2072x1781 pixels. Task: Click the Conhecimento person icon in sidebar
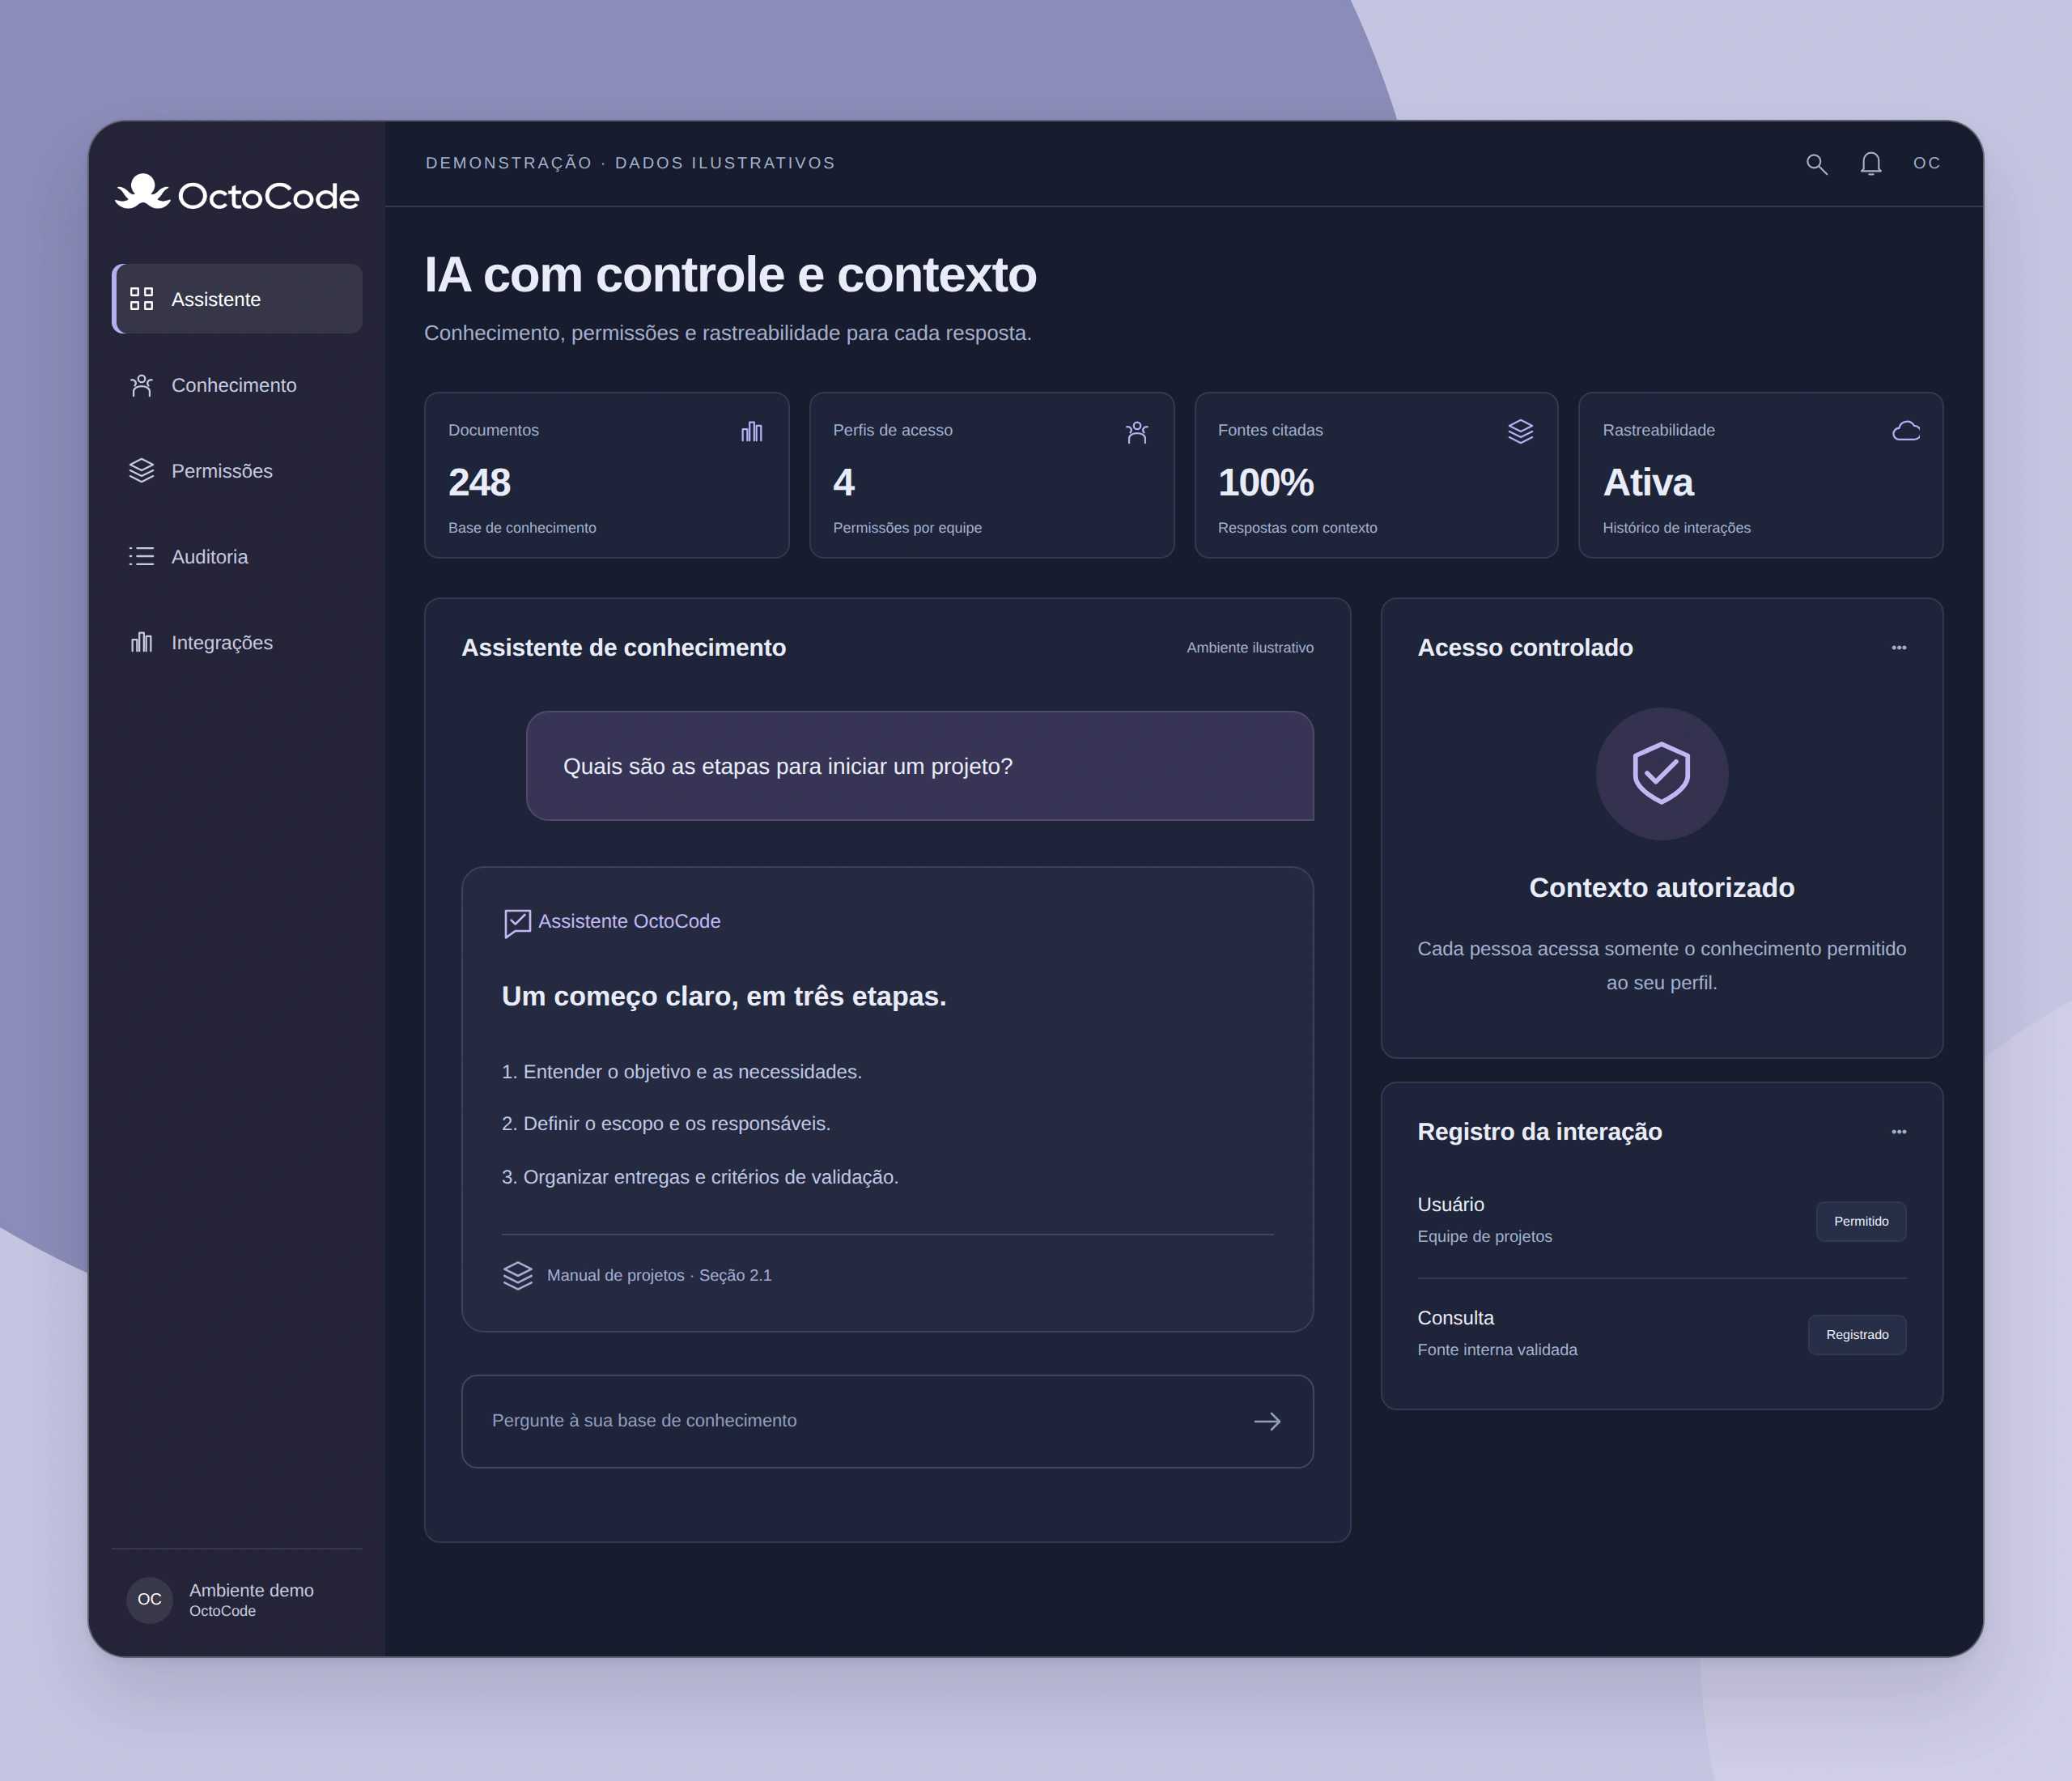[142, 385]
